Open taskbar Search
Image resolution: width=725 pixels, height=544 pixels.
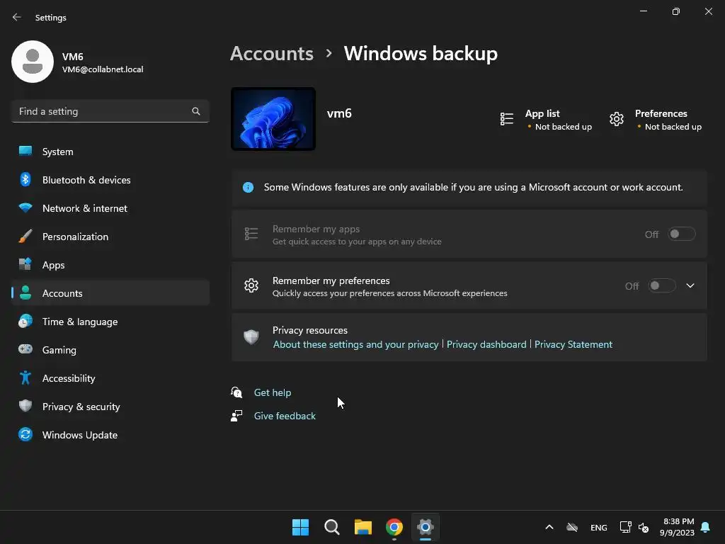click(x=332, y=527)
